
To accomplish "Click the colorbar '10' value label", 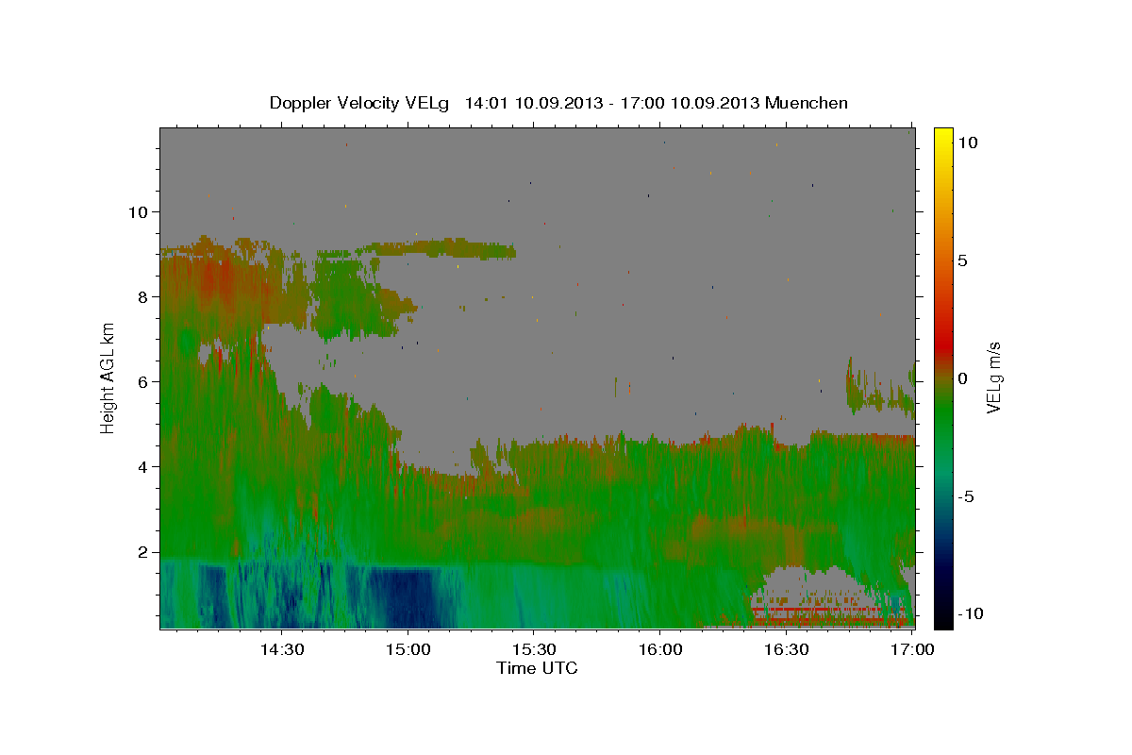I will click(x=968, y=142).
